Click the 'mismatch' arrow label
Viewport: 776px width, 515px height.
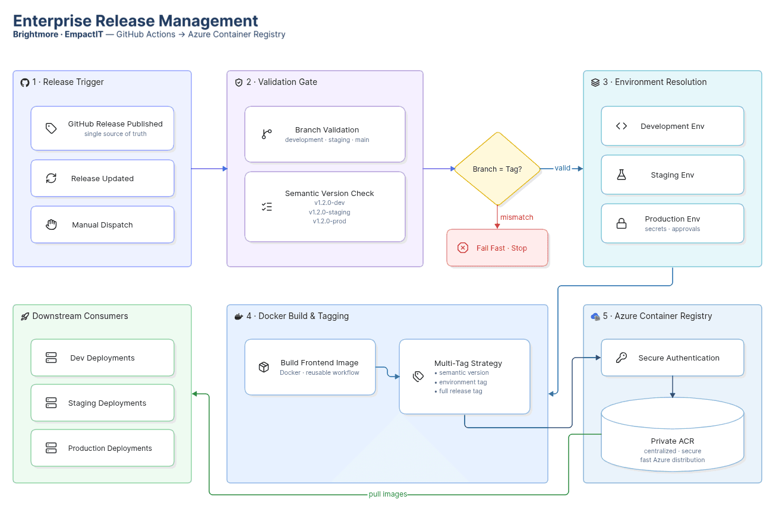tap(517, 217)
